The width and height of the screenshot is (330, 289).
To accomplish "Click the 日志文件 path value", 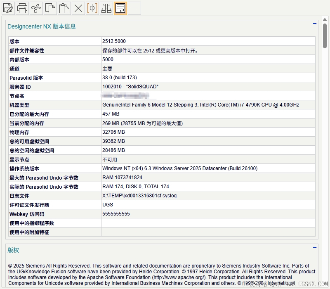I will click(139, 196).
